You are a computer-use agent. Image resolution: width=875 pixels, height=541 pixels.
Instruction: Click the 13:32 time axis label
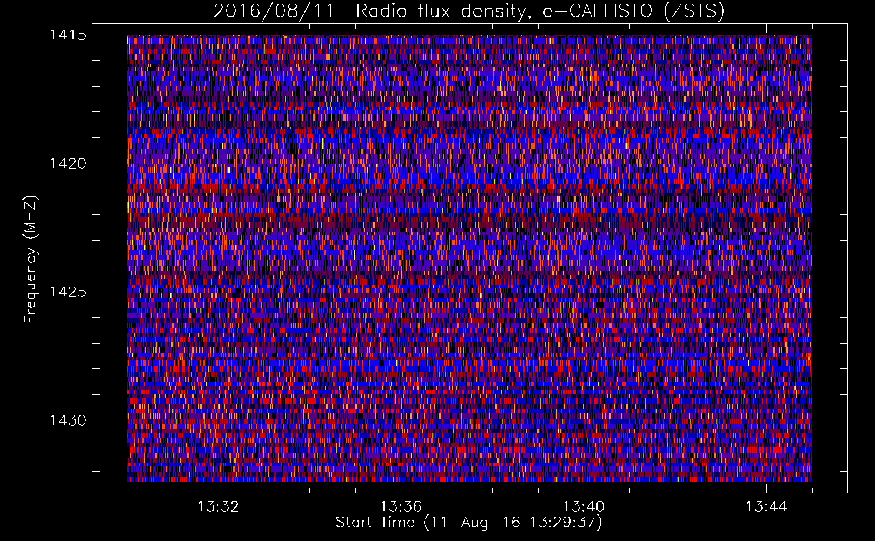coord(218,507)
